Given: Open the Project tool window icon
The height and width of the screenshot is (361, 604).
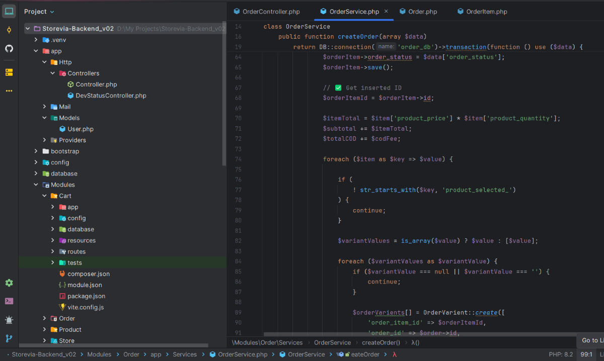Looking at the screenshot, I should (x=9, y=11).
